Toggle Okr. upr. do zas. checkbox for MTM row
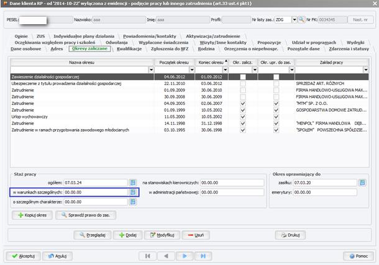Image resolution: width=379 pixels, height=265 pixels. click(276, 104)
